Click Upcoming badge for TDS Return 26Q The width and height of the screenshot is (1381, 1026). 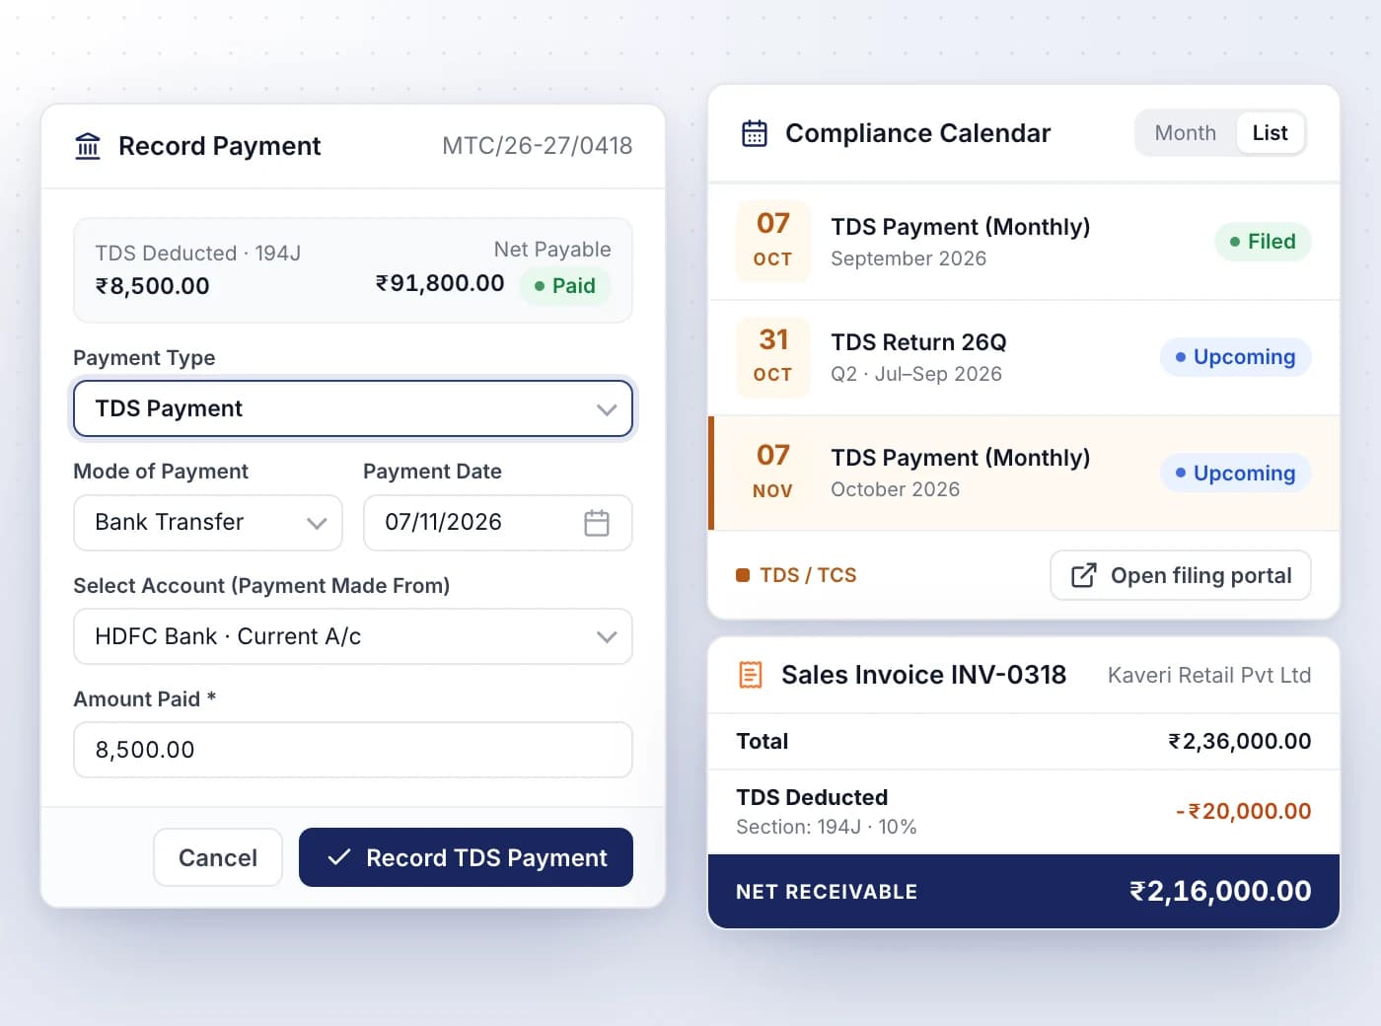[x=1236, y=357]
